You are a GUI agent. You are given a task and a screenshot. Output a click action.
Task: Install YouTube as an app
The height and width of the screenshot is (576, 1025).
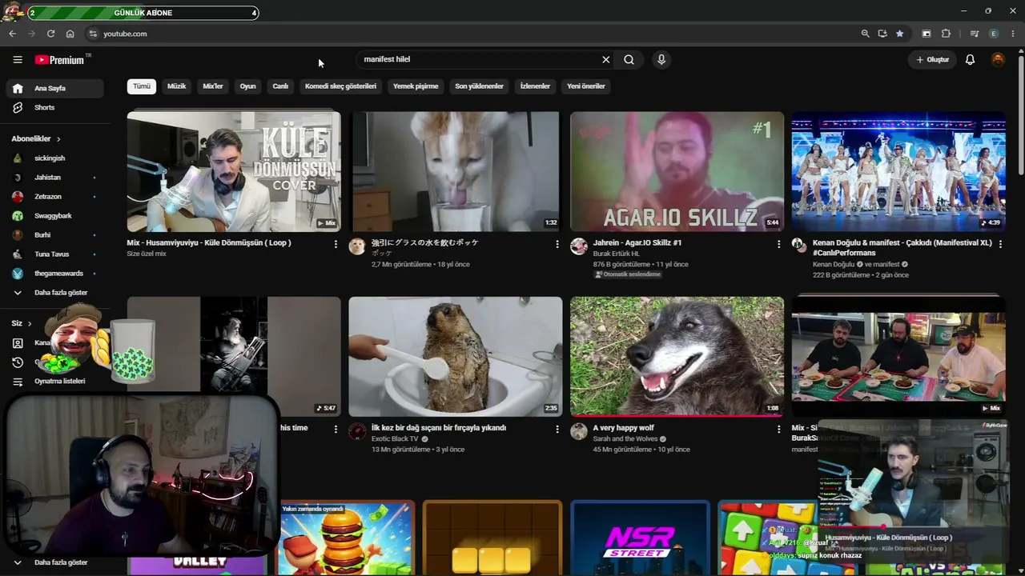click(882, 34)
